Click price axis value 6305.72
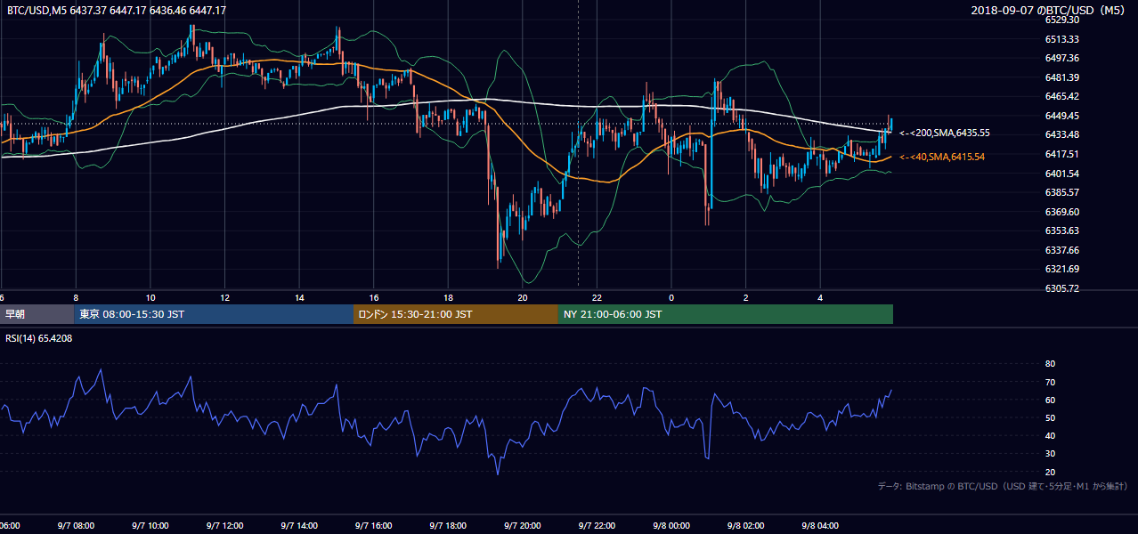 (x=1062, y=288)
